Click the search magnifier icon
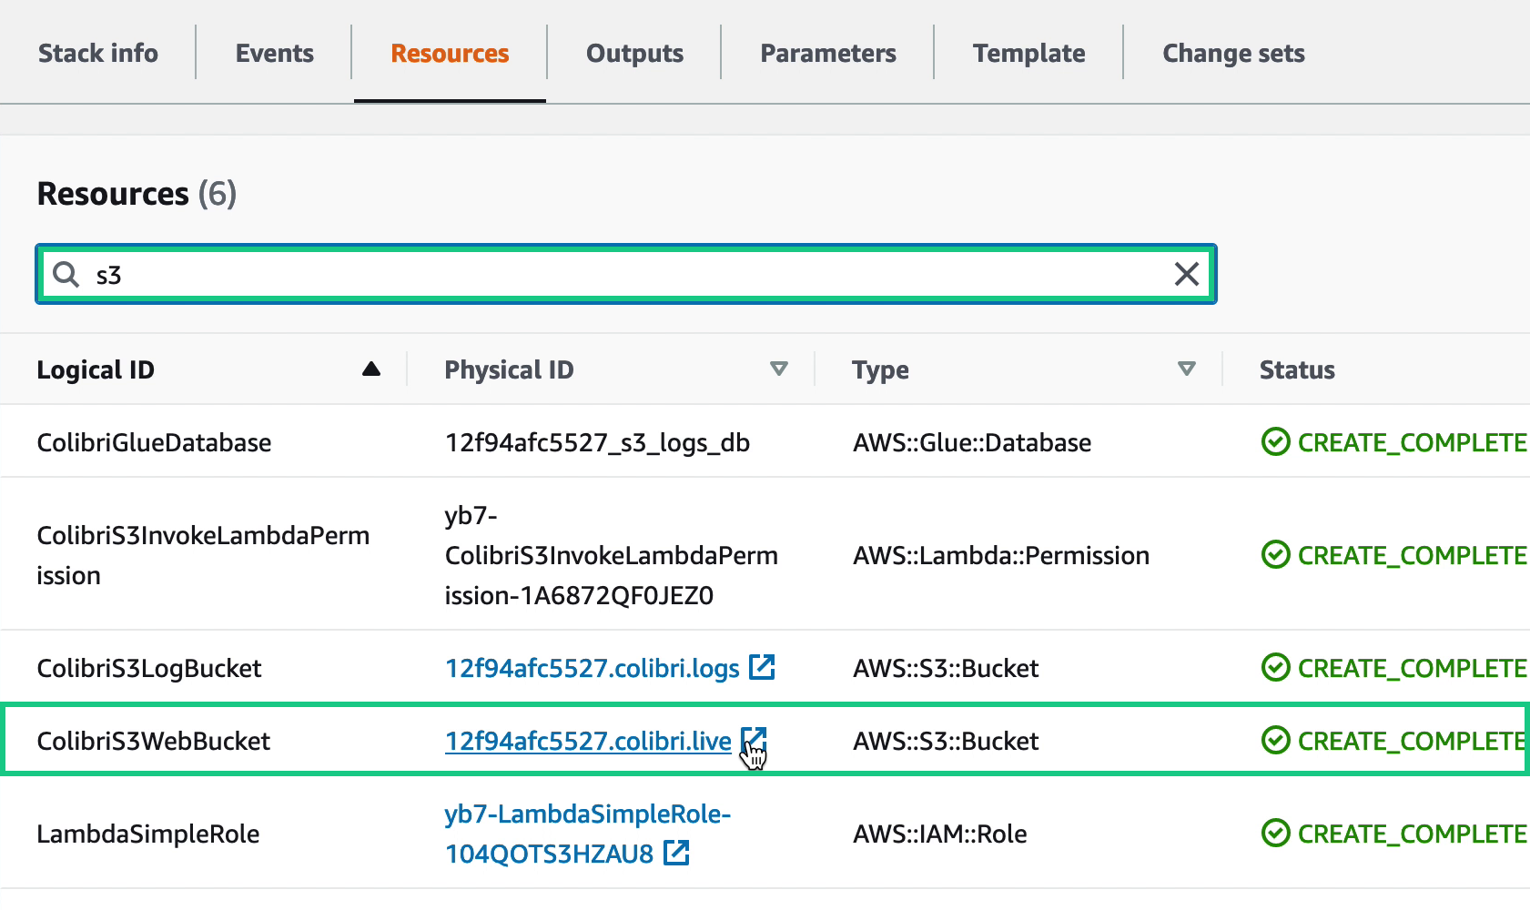 pyautogui.click(x=66, y=274)
